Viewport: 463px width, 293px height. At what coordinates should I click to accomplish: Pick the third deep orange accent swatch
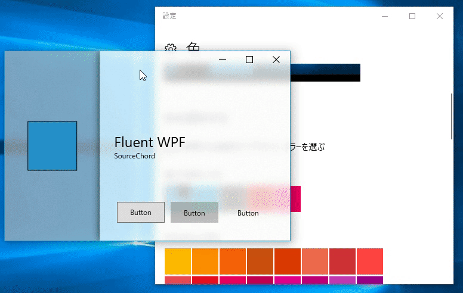point(233,261)
